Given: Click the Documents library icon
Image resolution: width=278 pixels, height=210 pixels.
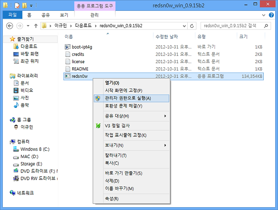Looking at the screenshot, I should pos(16,83).
